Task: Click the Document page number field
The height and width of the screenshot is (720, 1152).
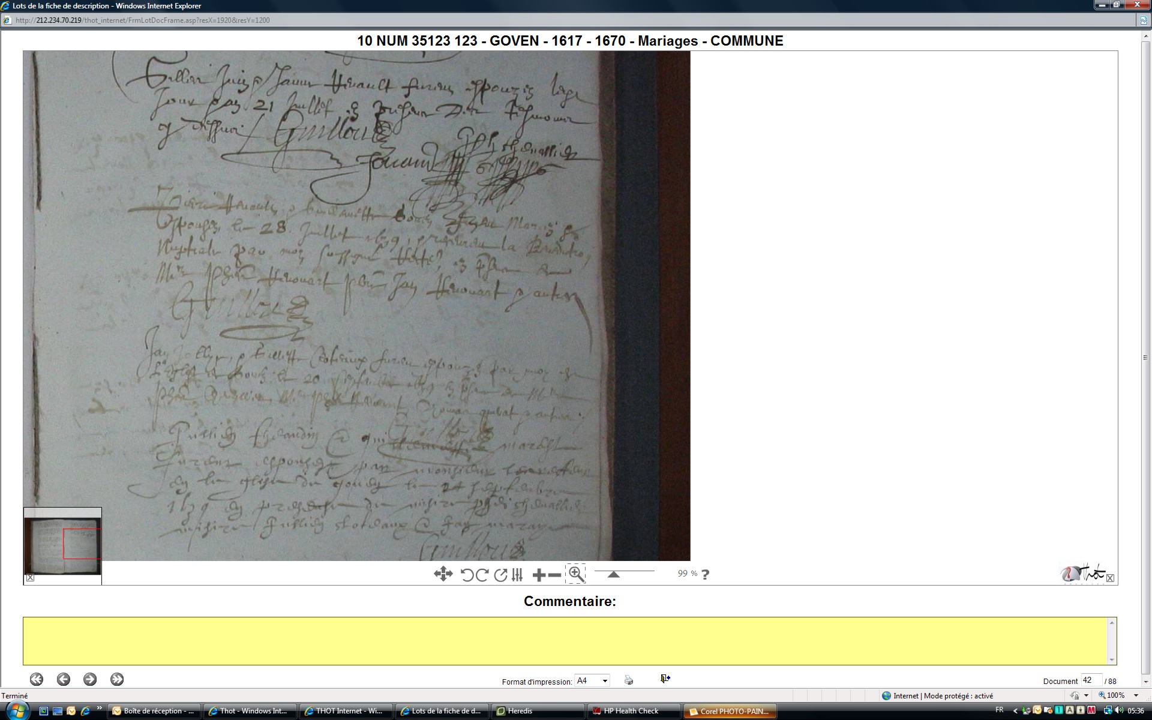Action: tap(1090, 680)
